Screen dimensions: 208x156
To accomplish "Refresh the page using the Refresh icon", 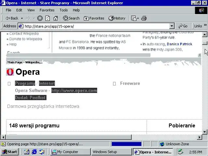I will pos(48,18).
